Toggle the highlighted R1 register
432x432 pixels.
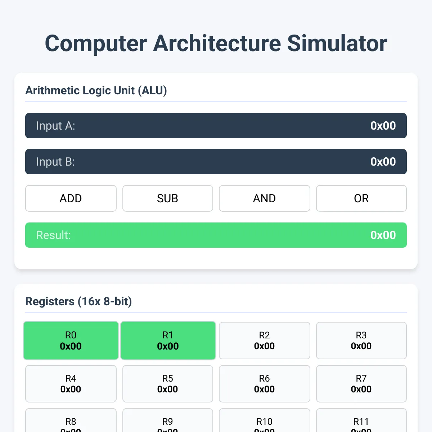(168, 341)
